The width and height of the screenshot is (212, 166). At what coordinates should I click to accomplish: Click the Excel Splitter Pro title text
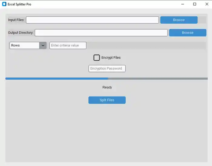coord(19,4)
